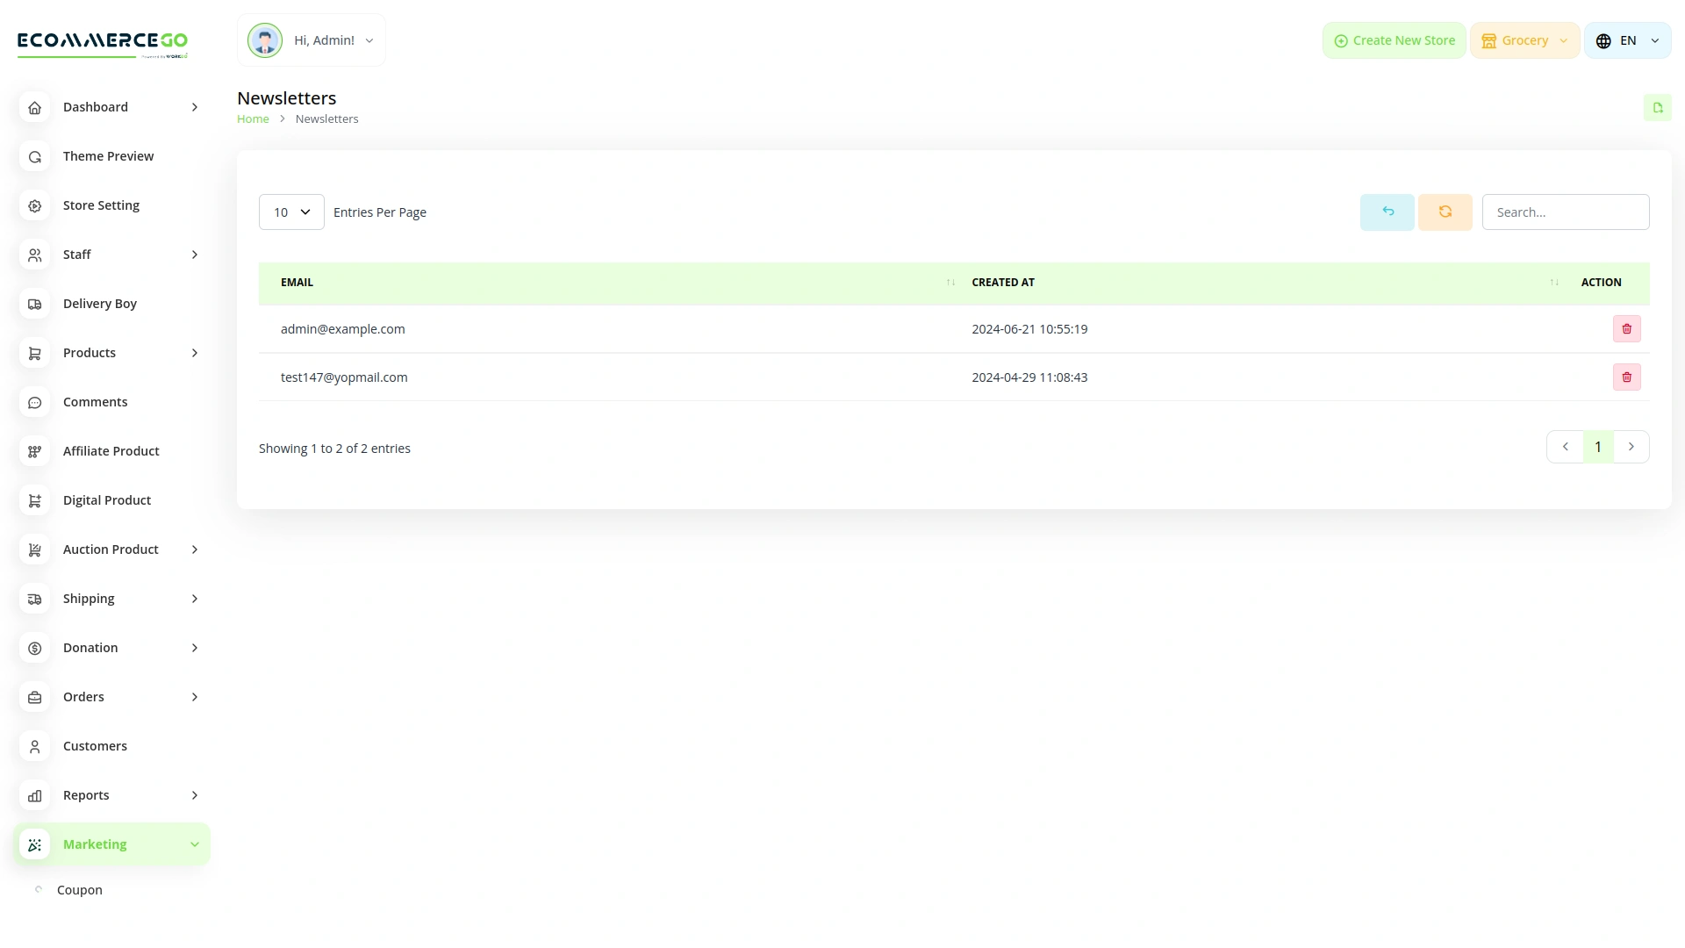This screenshot has width=1685, height=948.
Task: Click the Marketing sparkle icon
Action: click(34, 844)
